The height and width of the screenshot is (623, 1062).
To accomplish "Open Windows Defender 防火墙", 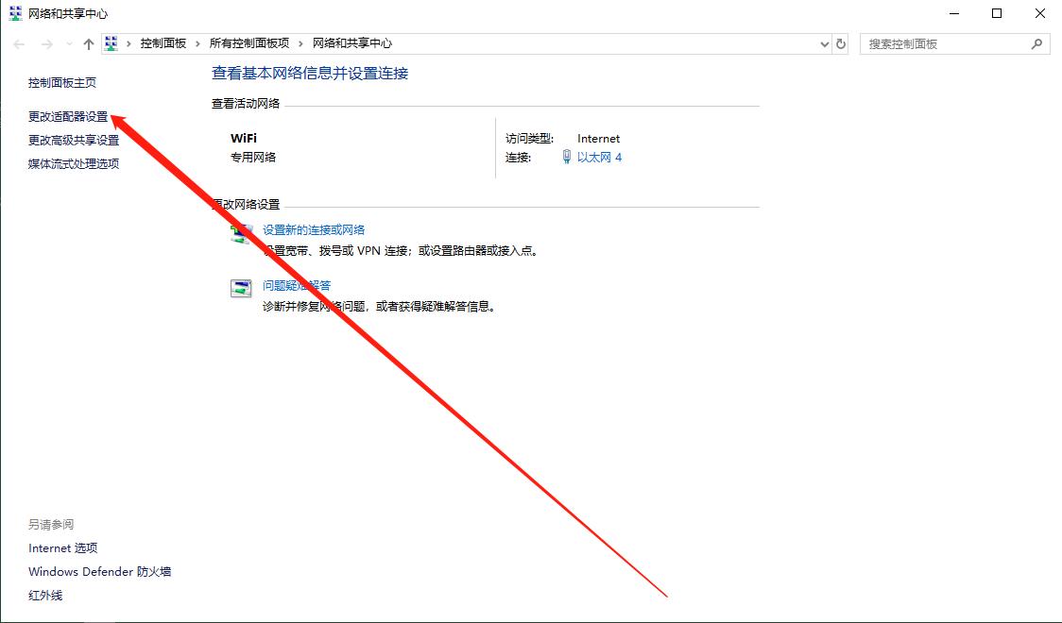I will (x=99, y=571).
